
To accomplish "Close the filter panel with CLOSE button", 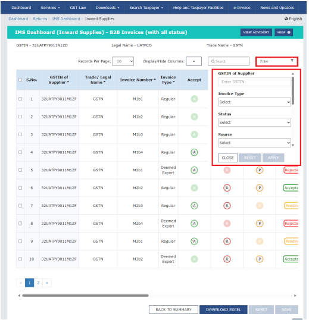I will tap(227, 158).
